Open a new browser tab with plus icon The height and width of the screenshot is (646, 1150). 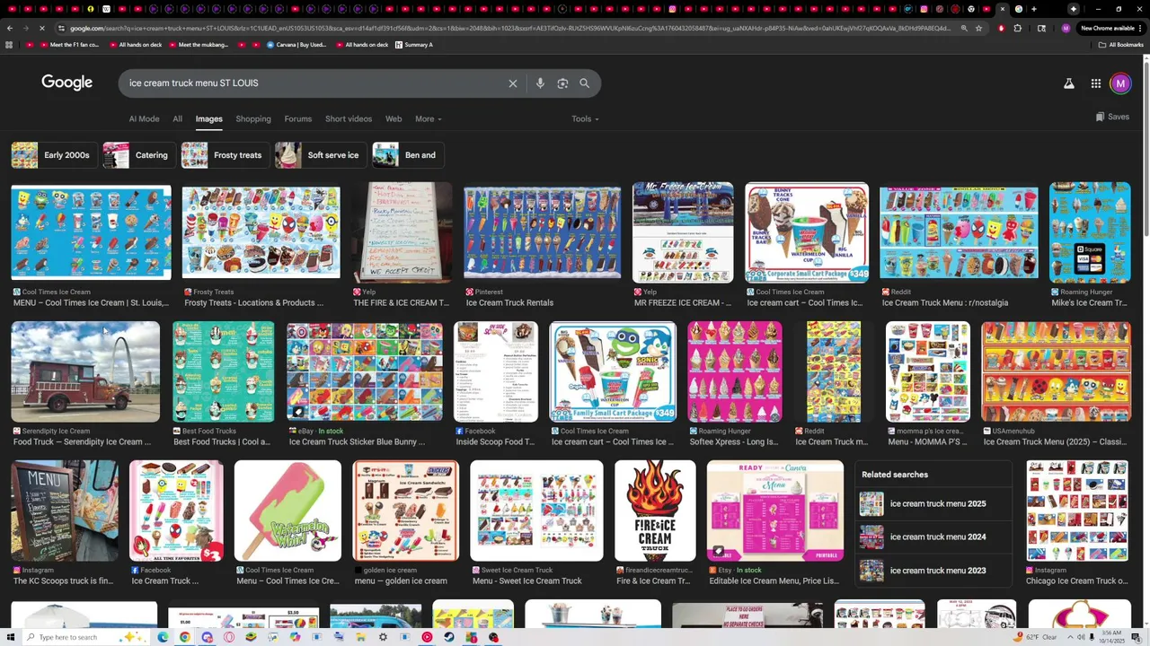[x=1034, y=9]
